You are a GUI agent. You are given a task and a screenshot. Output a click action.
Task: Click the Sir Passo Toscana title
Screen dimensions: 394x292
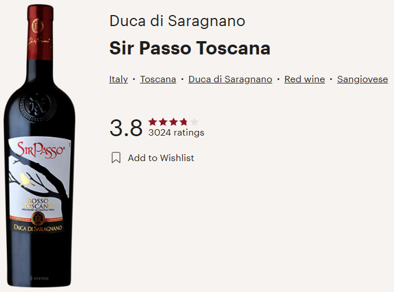(190, 48)
